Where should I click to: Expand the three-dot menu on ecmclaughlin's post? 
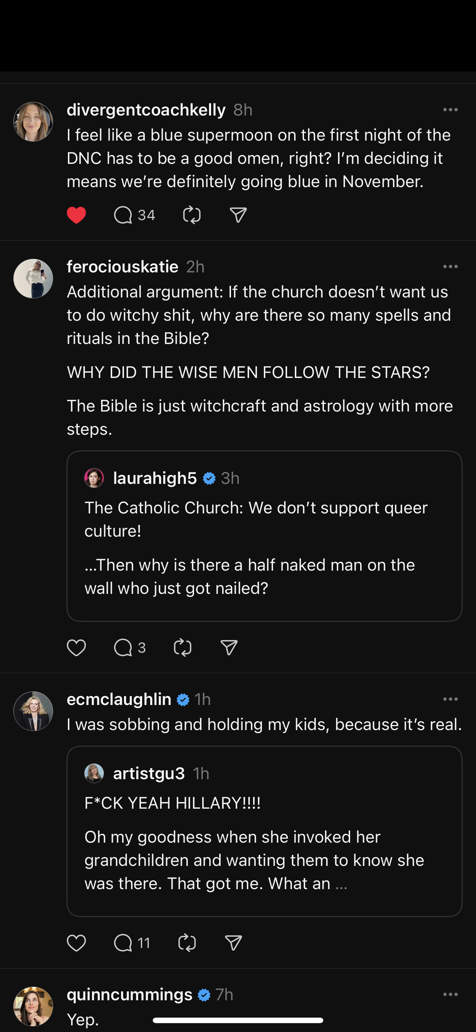pyautogui.click(x=451, y=699)
